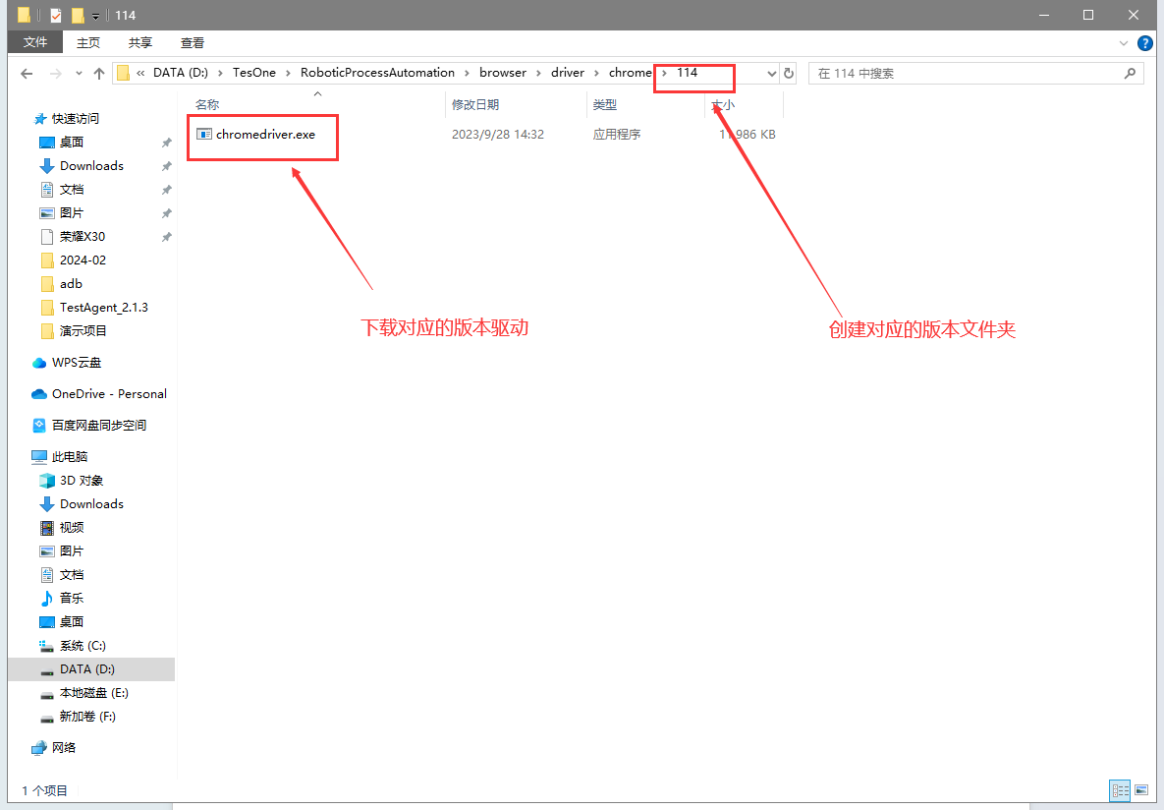Select the chromedriver.exe file
The image size is (1164, 810).
[x=265, y=135]
